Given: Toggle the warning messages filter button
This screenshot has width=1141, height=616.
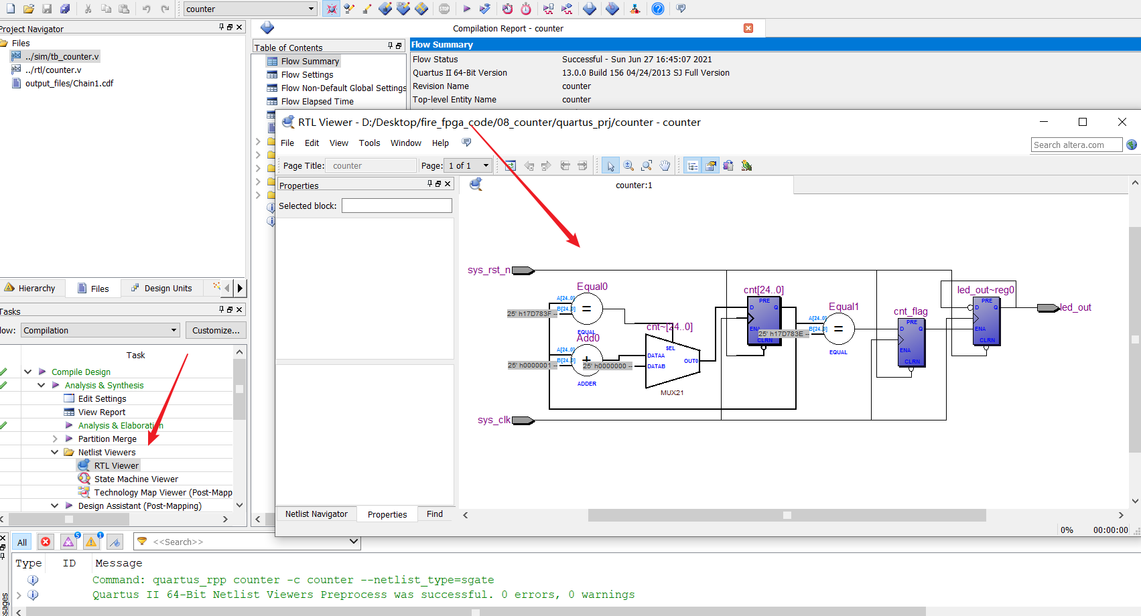Looking at the screenshot, I should click(x=91, y=542).
